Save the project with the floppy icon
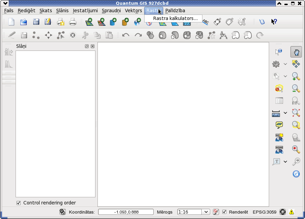This screenshot has width=305, height=219. click(x=36, y=22)
